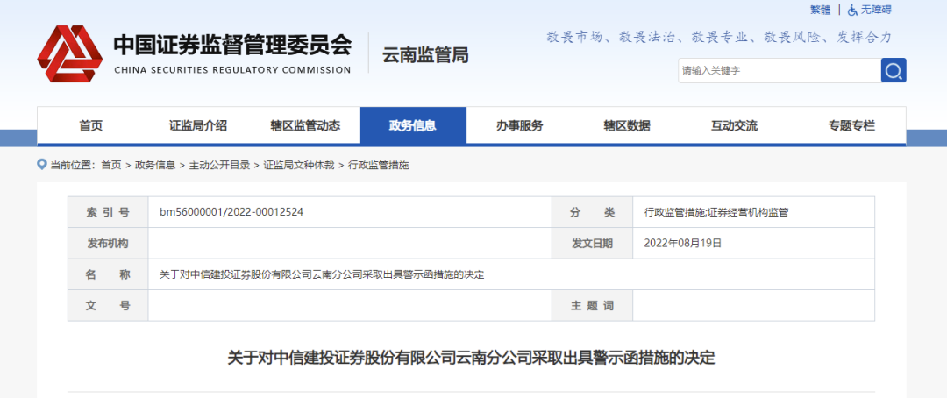This screenshot has height=398, width=947.
Task: Go to 首页 in the breadcrumb
Action: (111, 165)
